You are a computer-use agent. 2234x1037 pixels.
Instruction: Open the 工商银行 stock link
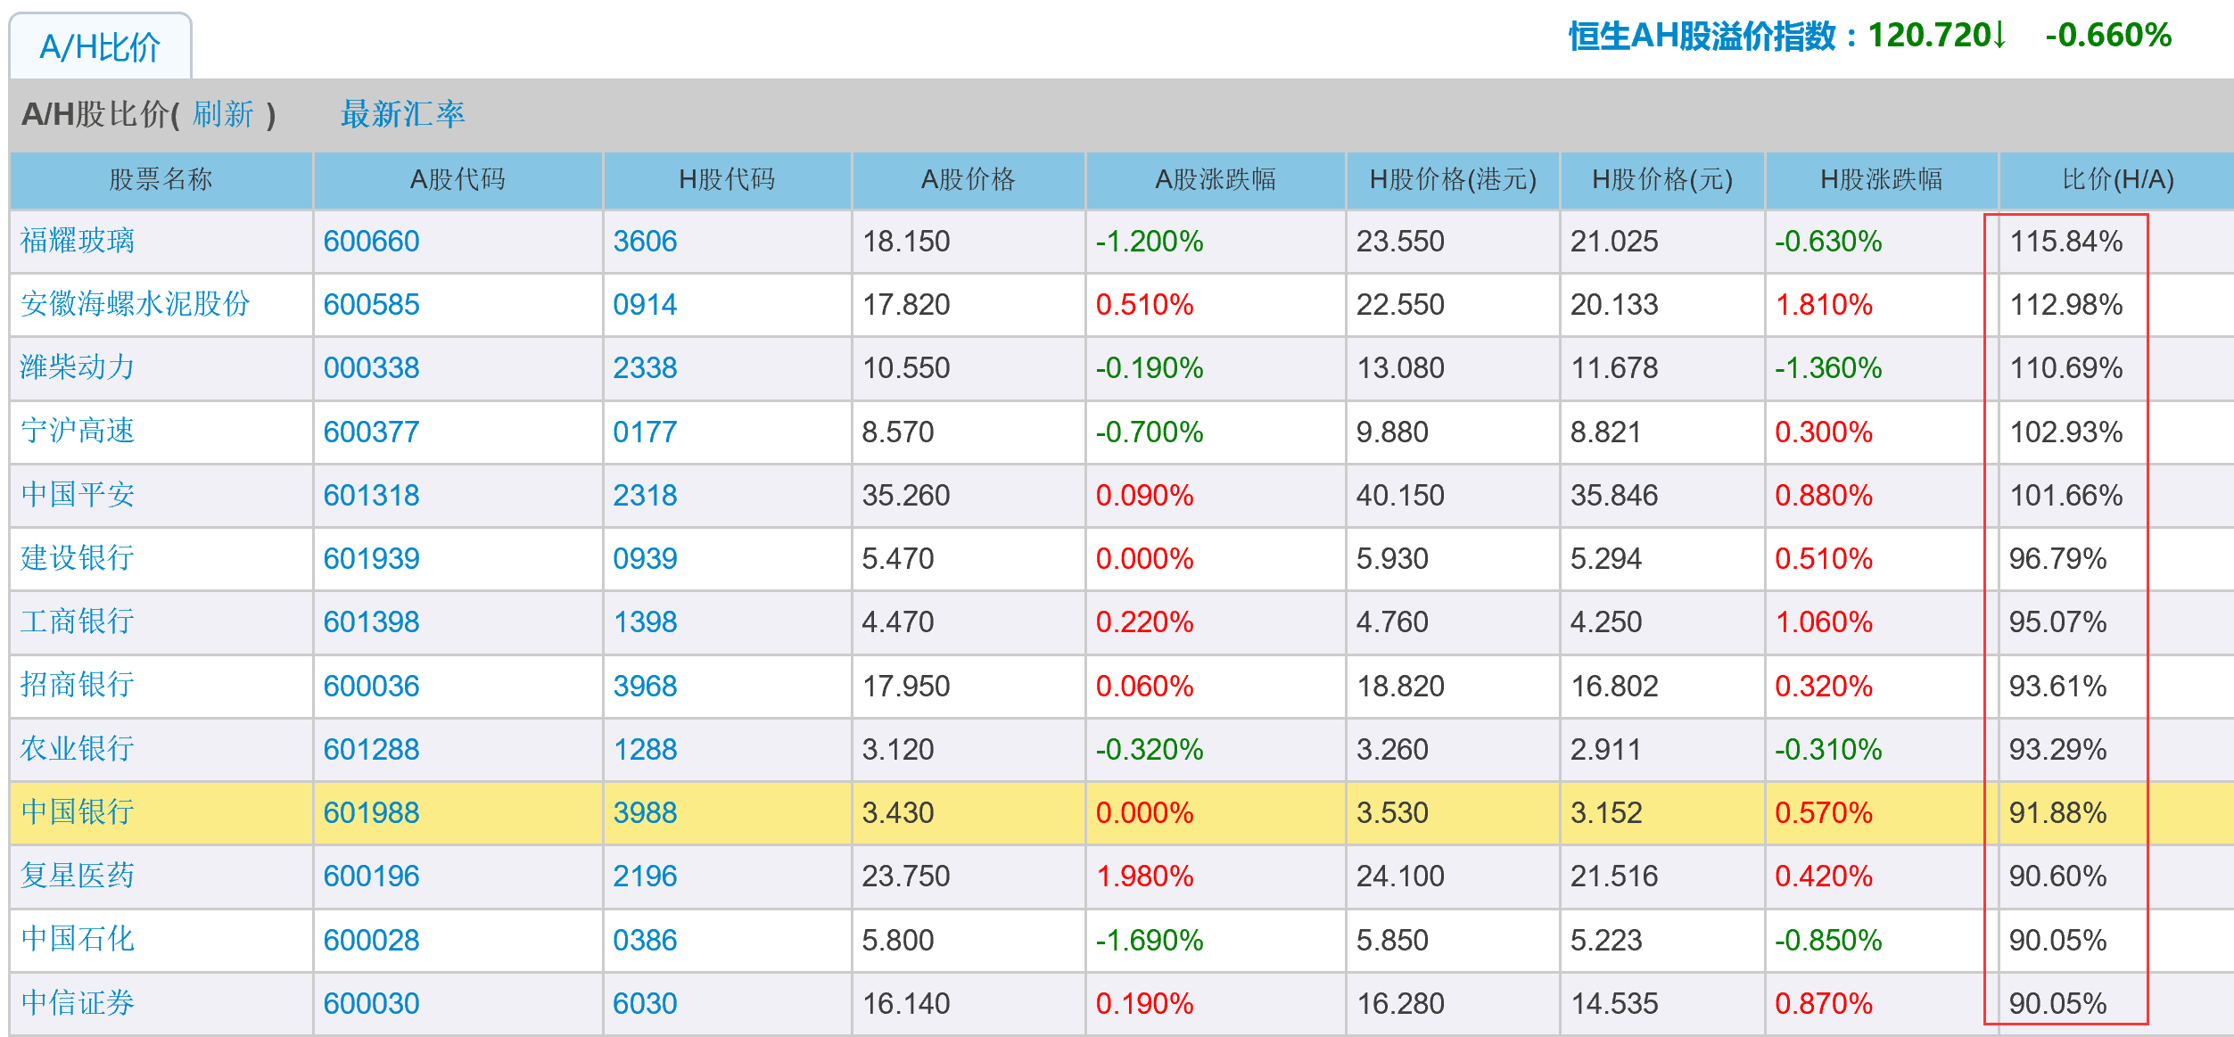tap(78, 621)
